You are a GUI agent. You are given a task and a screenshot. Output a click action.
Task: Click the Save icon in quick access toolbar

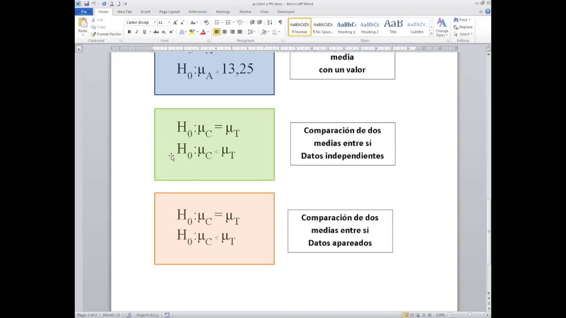pos(87,4)
